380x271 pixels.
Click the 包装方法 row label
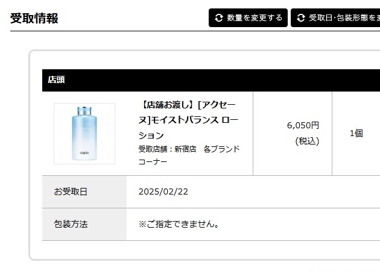(71, 224)
